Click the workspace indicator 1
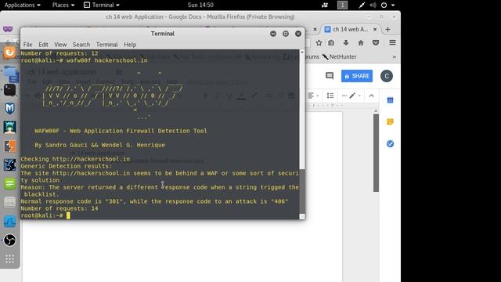This screenshot has height=282, width=501. (342, 5)
